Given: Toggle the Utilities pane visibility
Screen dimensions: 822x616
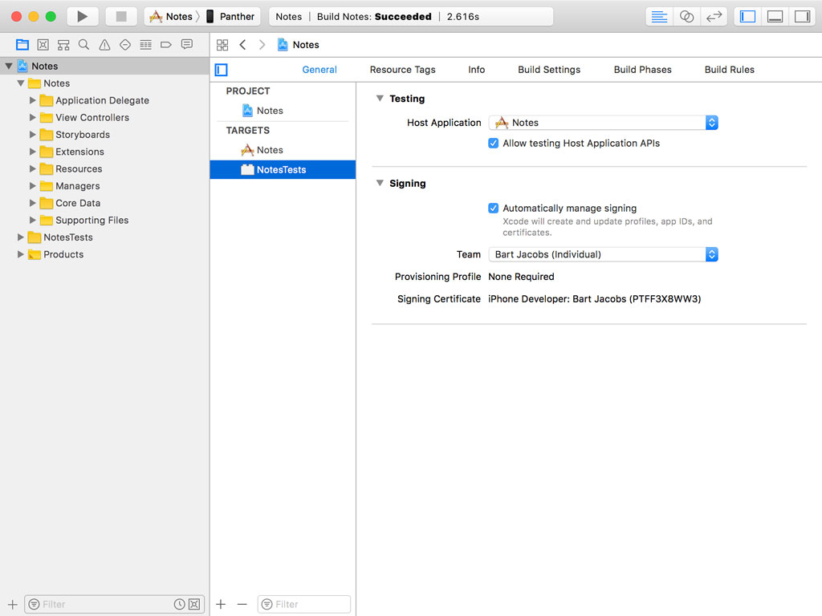Looking at the screenshot, I should 802,16.
